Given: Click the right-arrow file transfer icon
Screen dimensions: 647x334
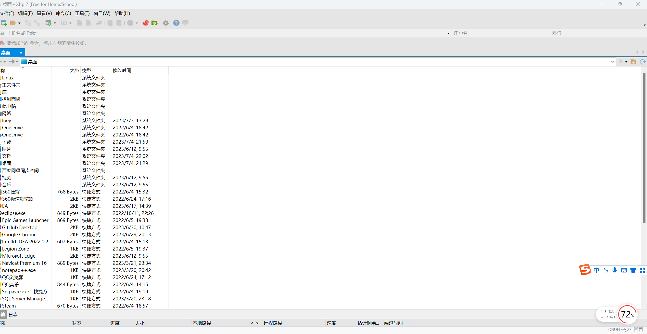Looking at the screenshot, I should pyautogui.click(x=88, y=23).
